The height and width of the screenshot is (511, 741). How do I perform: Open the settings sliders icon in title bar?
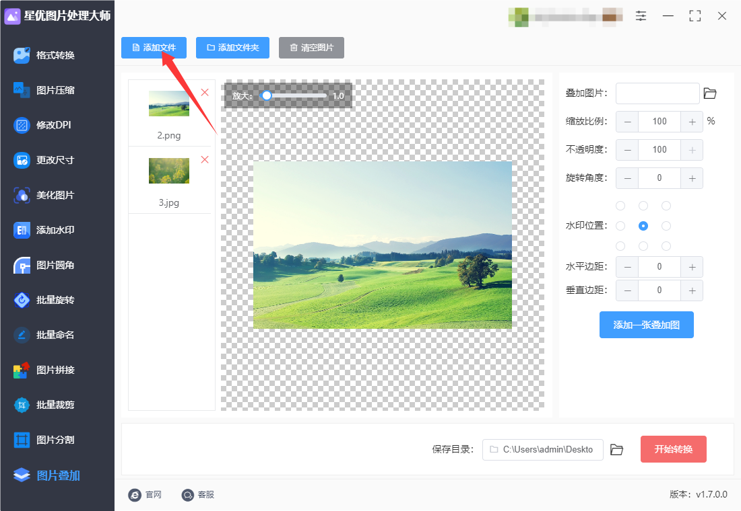click(641, 16)
